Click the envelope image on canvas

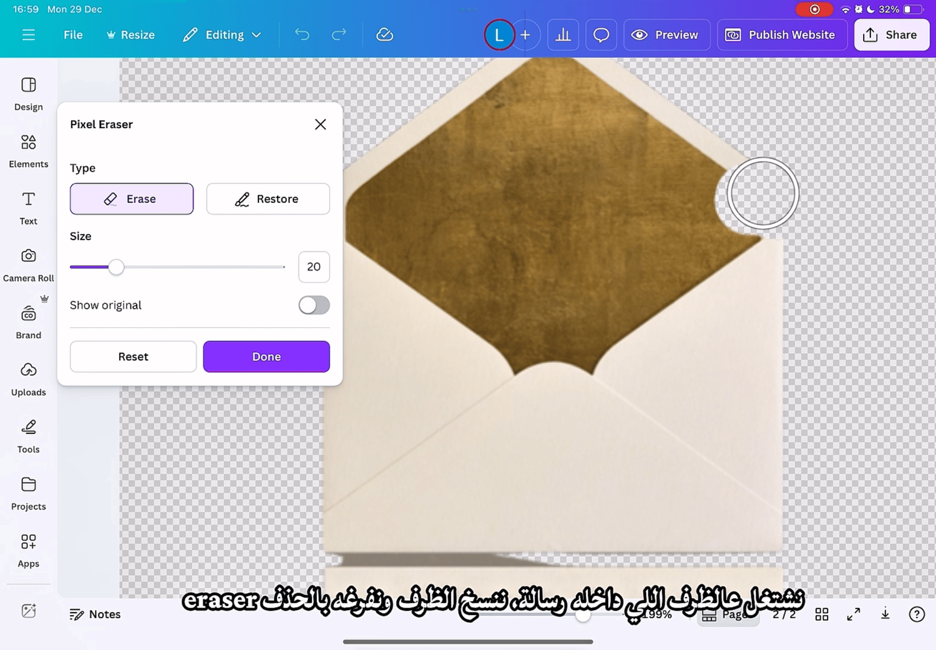click(x=553, y=306)
